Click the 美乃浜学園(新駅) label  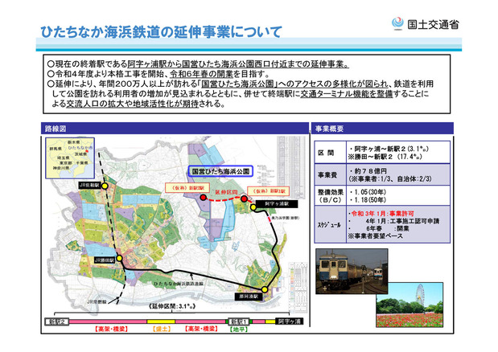coord(286,219)
